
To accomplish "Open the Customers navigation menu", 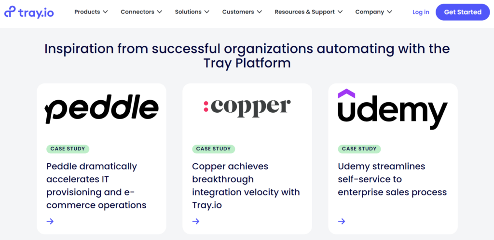I will point(242,12).
